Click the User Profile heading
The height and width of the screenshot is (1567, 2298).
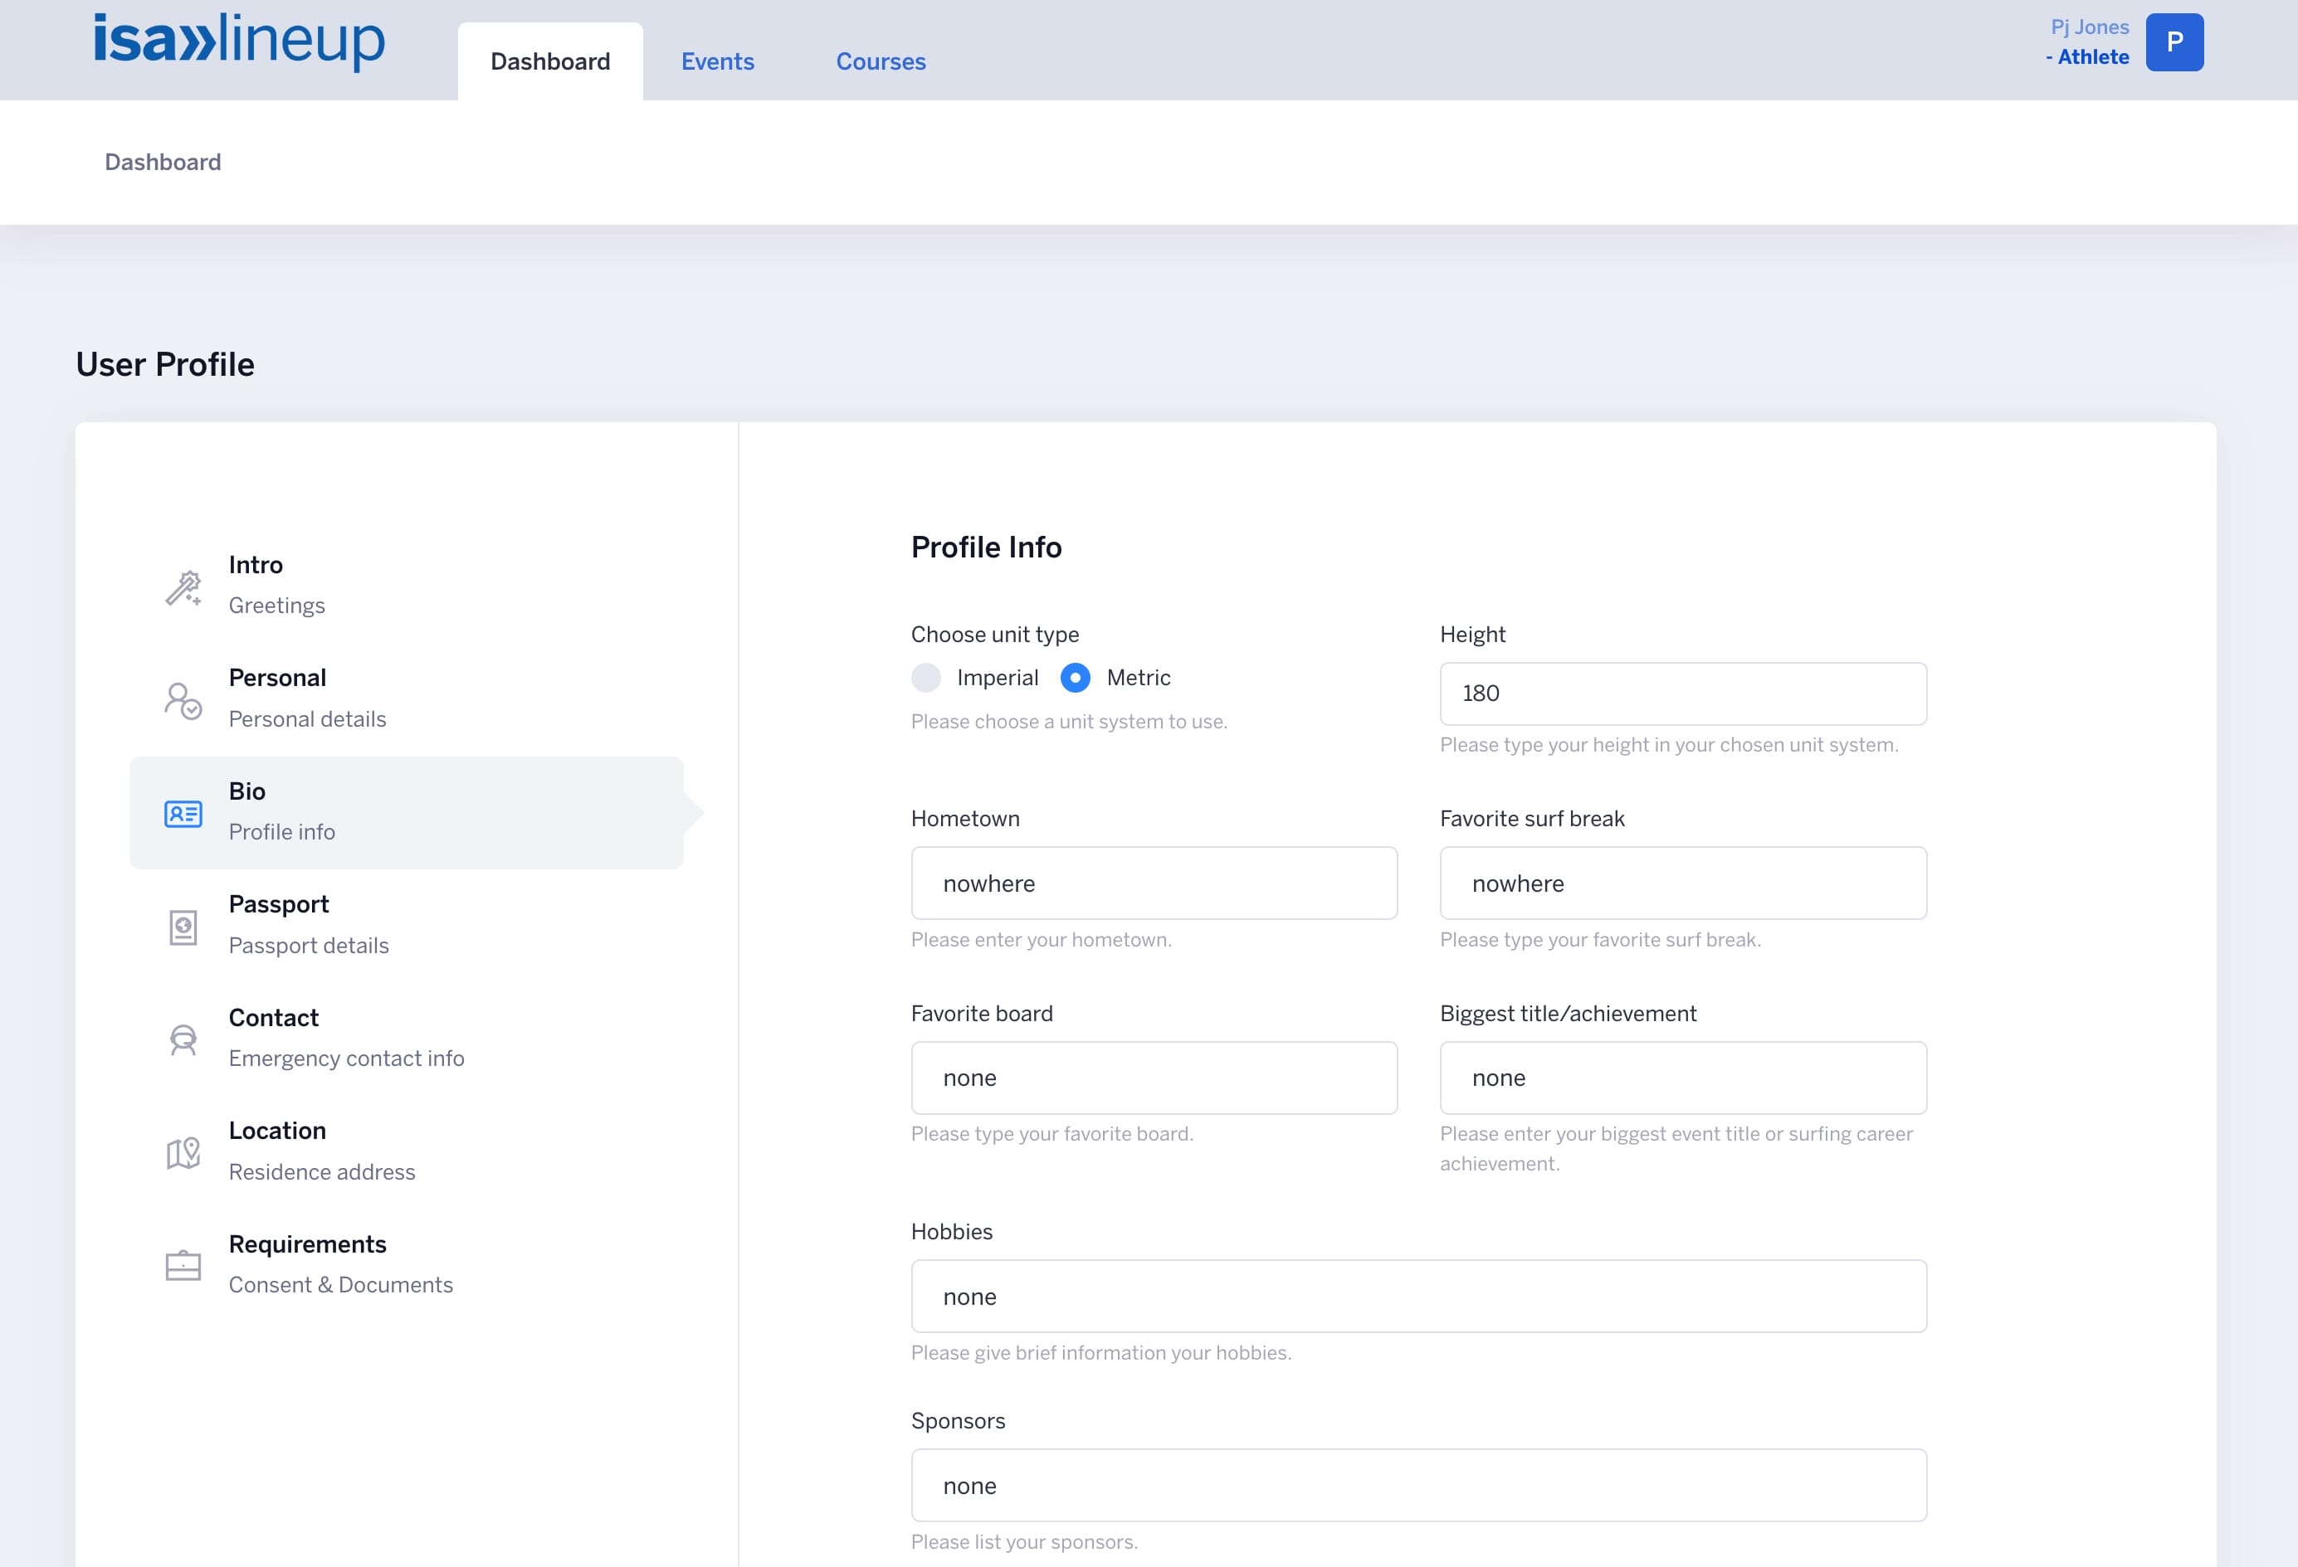[x=165, y=365]
